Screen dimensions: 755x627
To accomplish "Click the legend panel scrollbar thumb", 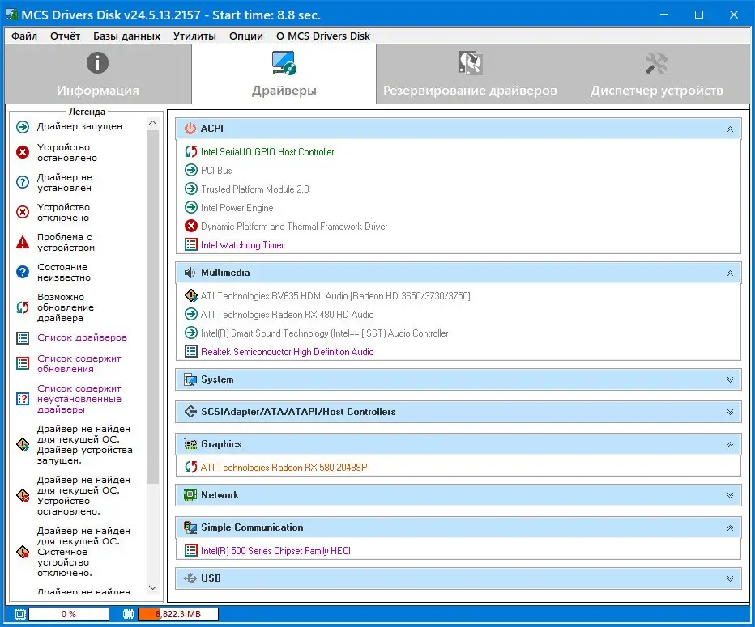I will tap(152, 307).
